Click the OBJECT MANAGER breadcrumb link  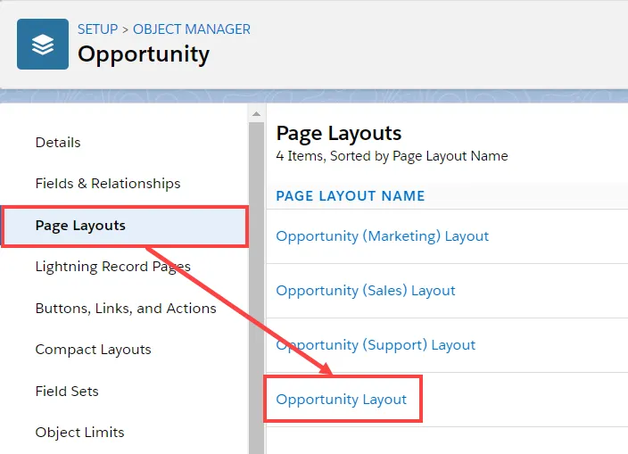click(192, 29)
